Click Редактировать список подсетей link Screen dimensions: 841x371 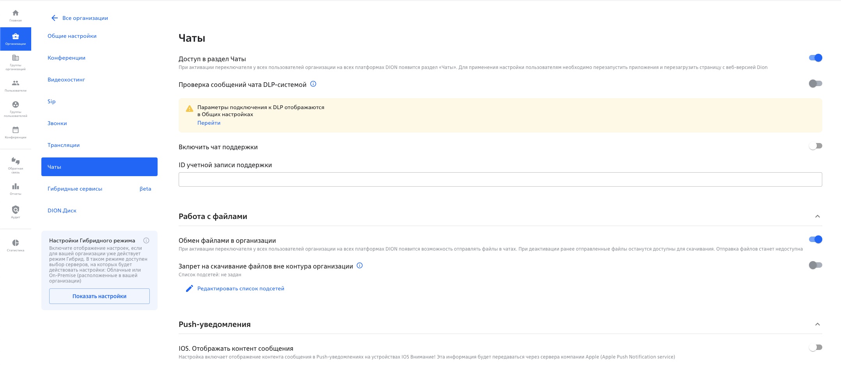pyautogui.click(x=241, y=288)
